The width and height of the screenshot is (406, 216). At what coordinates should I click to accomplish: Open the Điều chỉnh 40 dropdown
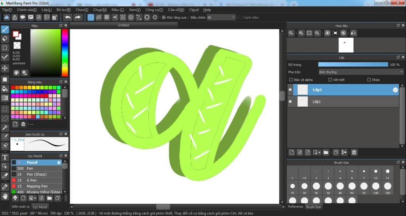tap(221, 17)
